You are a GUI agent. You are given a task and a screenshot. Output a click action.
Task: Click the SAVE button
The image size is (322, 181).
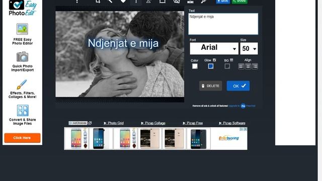223,2
